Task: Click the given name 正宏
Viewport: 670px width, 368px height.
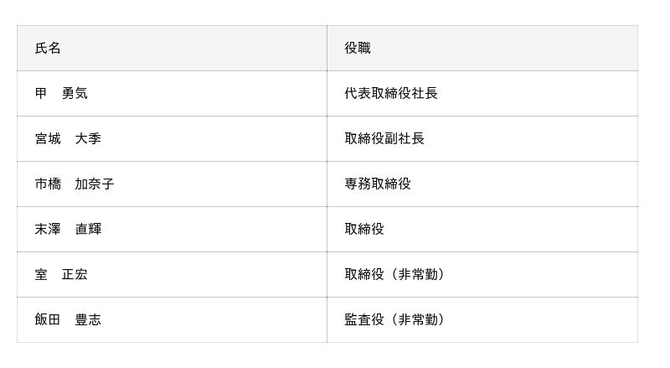Action: [x=75, y=275]
